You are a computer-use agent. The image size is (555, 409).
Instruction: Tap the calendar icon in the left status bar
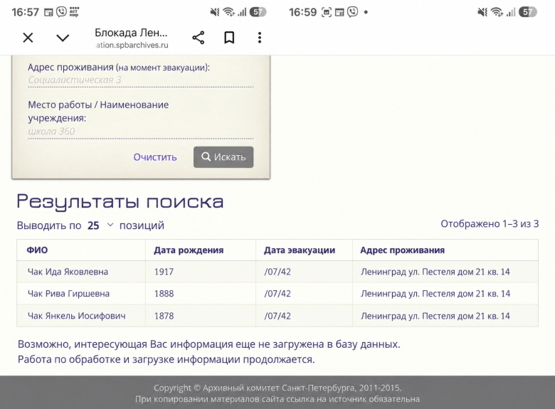point(48,12)
